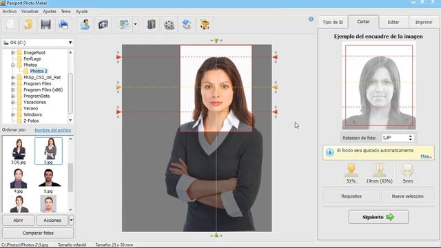Click the shopping cart purchase icon

205,25
